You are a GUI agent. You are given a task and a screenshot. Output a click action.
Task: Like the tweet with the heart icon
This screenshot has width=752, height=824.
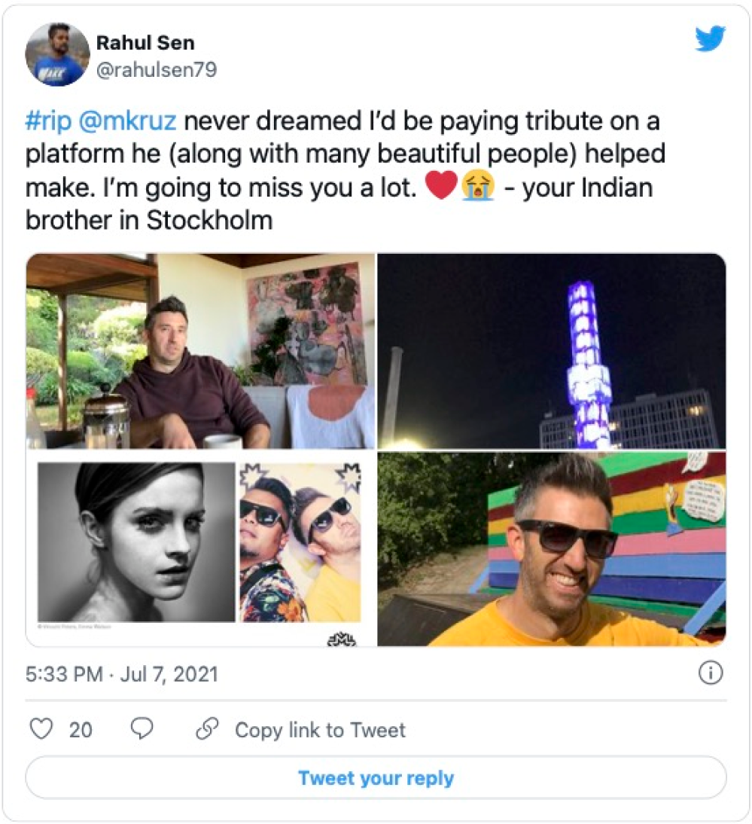pyautogui.click(x=41, y=729)
